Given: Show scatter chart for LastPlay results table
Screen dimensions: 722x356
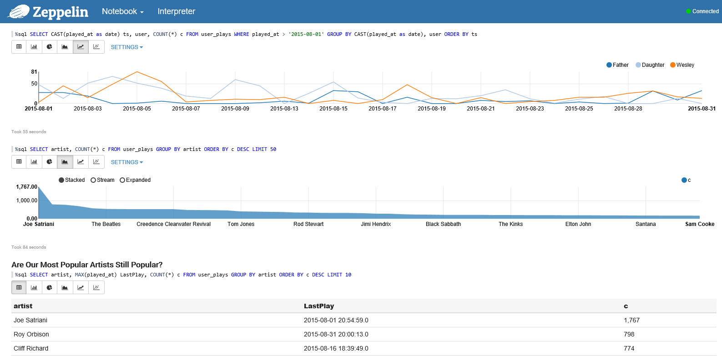Looking at the screenshot, I should click(x=96, y=287).
